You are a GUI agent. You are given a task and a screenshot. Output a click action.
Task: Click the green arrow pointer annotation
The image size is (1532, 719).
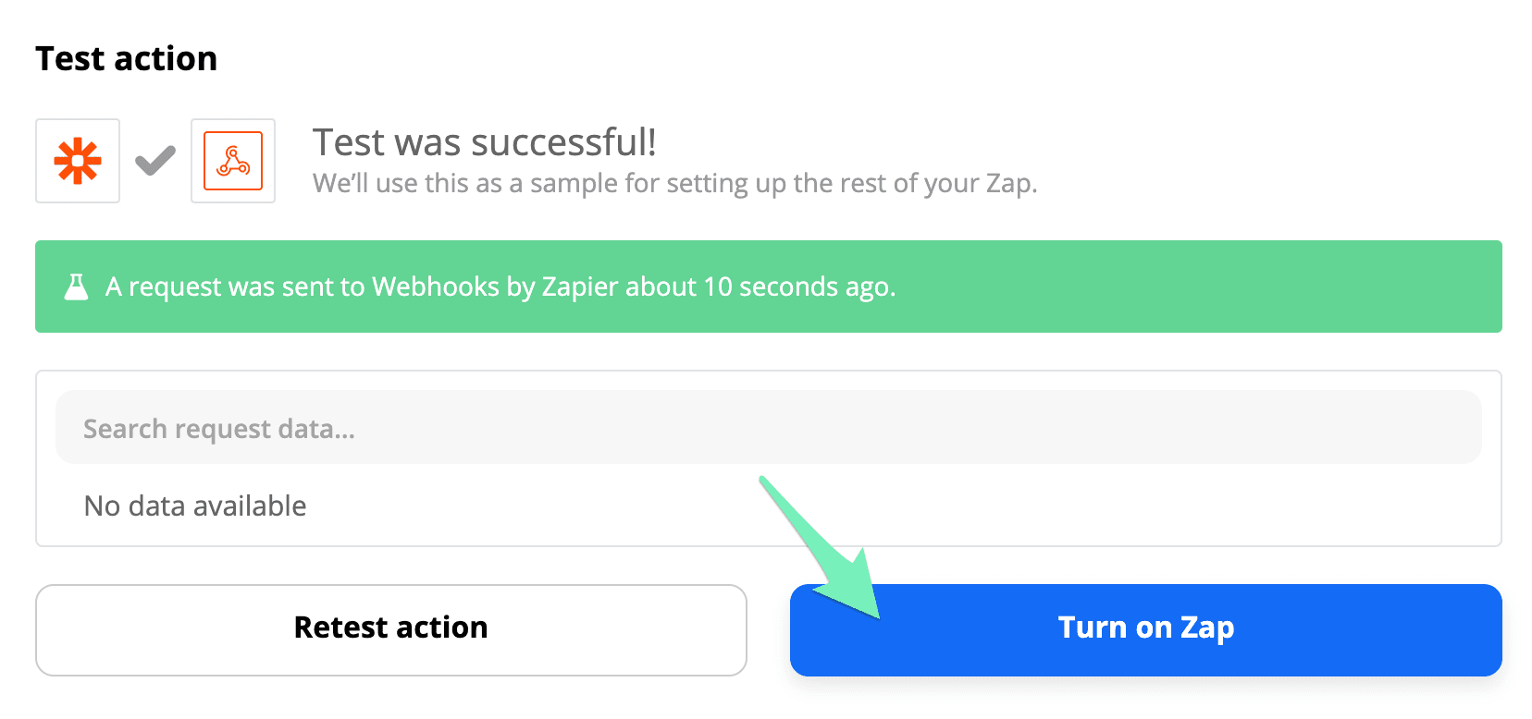(x=823, y=554)
